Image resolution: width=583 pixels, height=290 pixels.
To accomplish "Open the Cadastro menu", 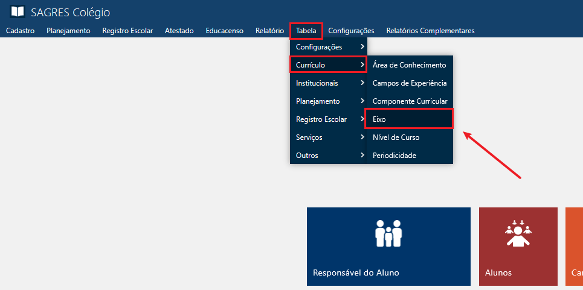I will coord(20,31).
